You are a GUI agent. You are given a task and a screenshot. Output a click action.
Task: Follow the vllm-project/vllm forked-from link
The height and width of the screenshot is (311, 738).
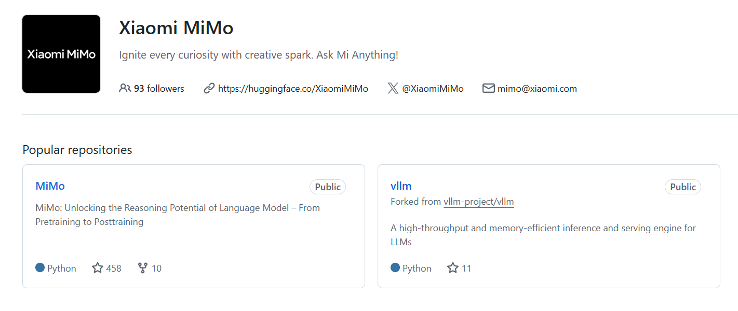(479, 202)
